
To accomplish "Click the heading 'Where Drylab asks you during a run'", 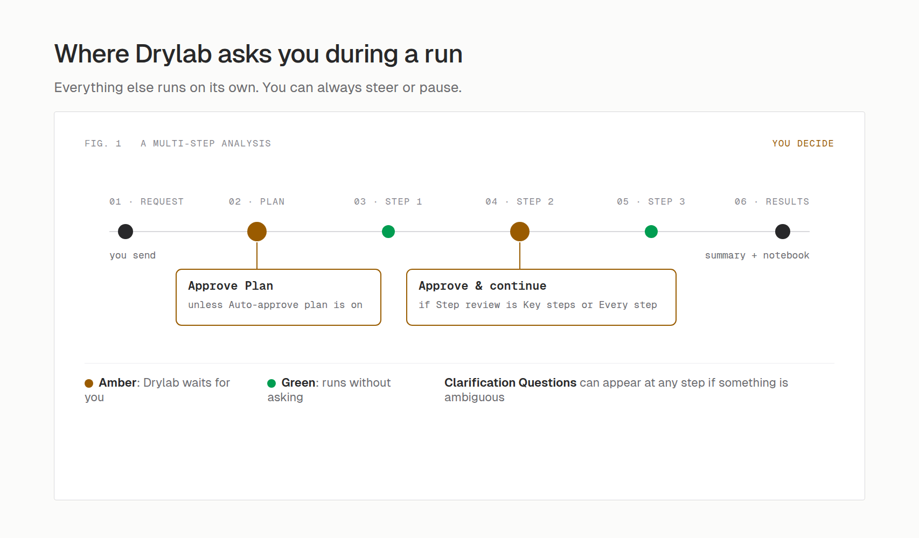I will [259, 54].
